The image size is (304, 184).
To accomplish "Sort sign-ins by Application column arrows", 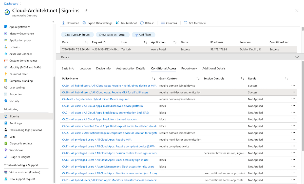I will click(175, 42).
